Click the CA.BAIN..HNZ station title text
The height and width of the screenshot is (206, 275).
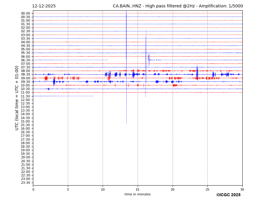(x=178, y=6)
